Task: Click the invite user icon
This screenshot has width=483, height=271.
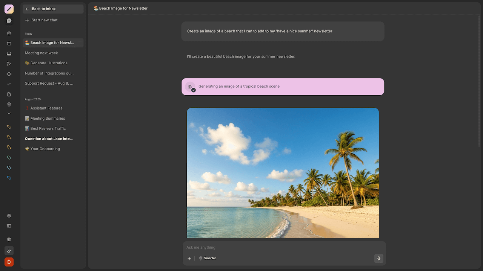Action: click(x=9, y=251)
